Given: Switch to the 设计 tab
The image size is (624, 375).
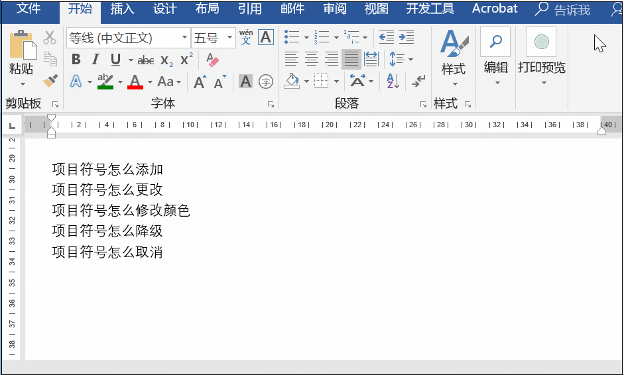Looking at the screenshot, I should 164,9.
